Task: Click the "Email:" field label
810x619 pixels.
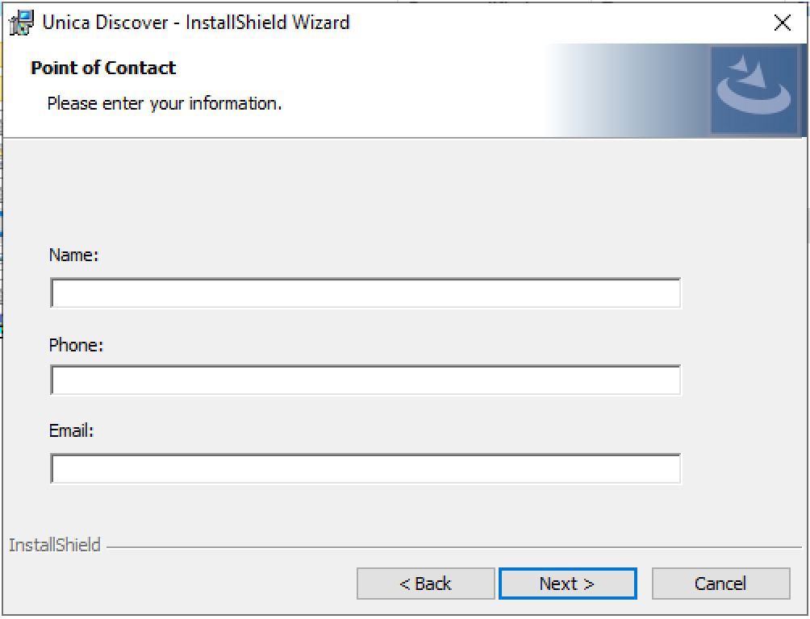Action: tap(72, 431)
